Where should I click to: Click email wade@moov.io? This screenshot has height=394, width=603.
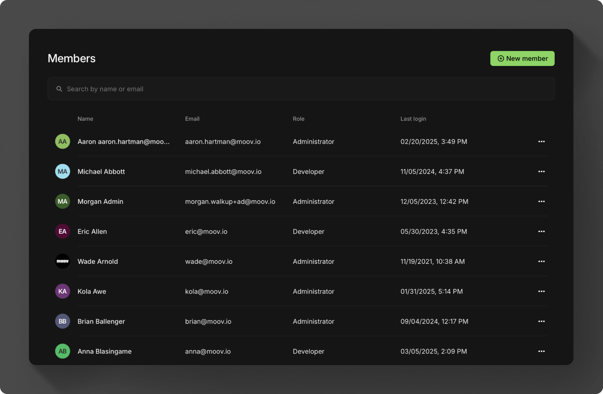pyautogui.click(x=209, y=261)
